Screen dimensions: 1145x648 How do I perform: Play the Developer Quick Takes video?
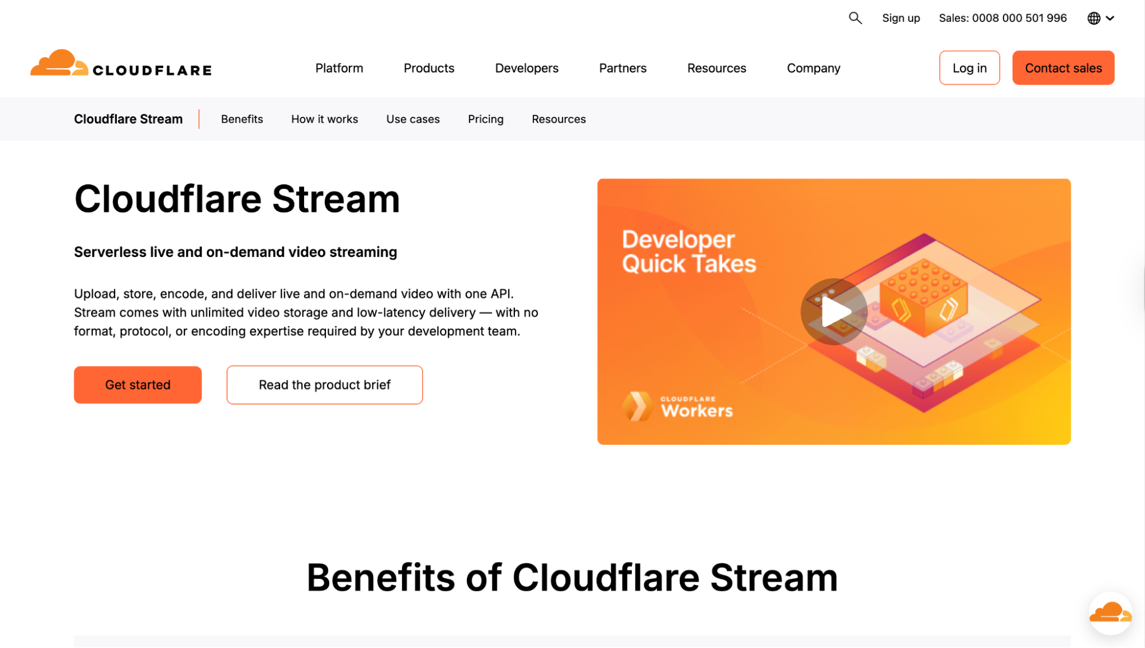833,312
